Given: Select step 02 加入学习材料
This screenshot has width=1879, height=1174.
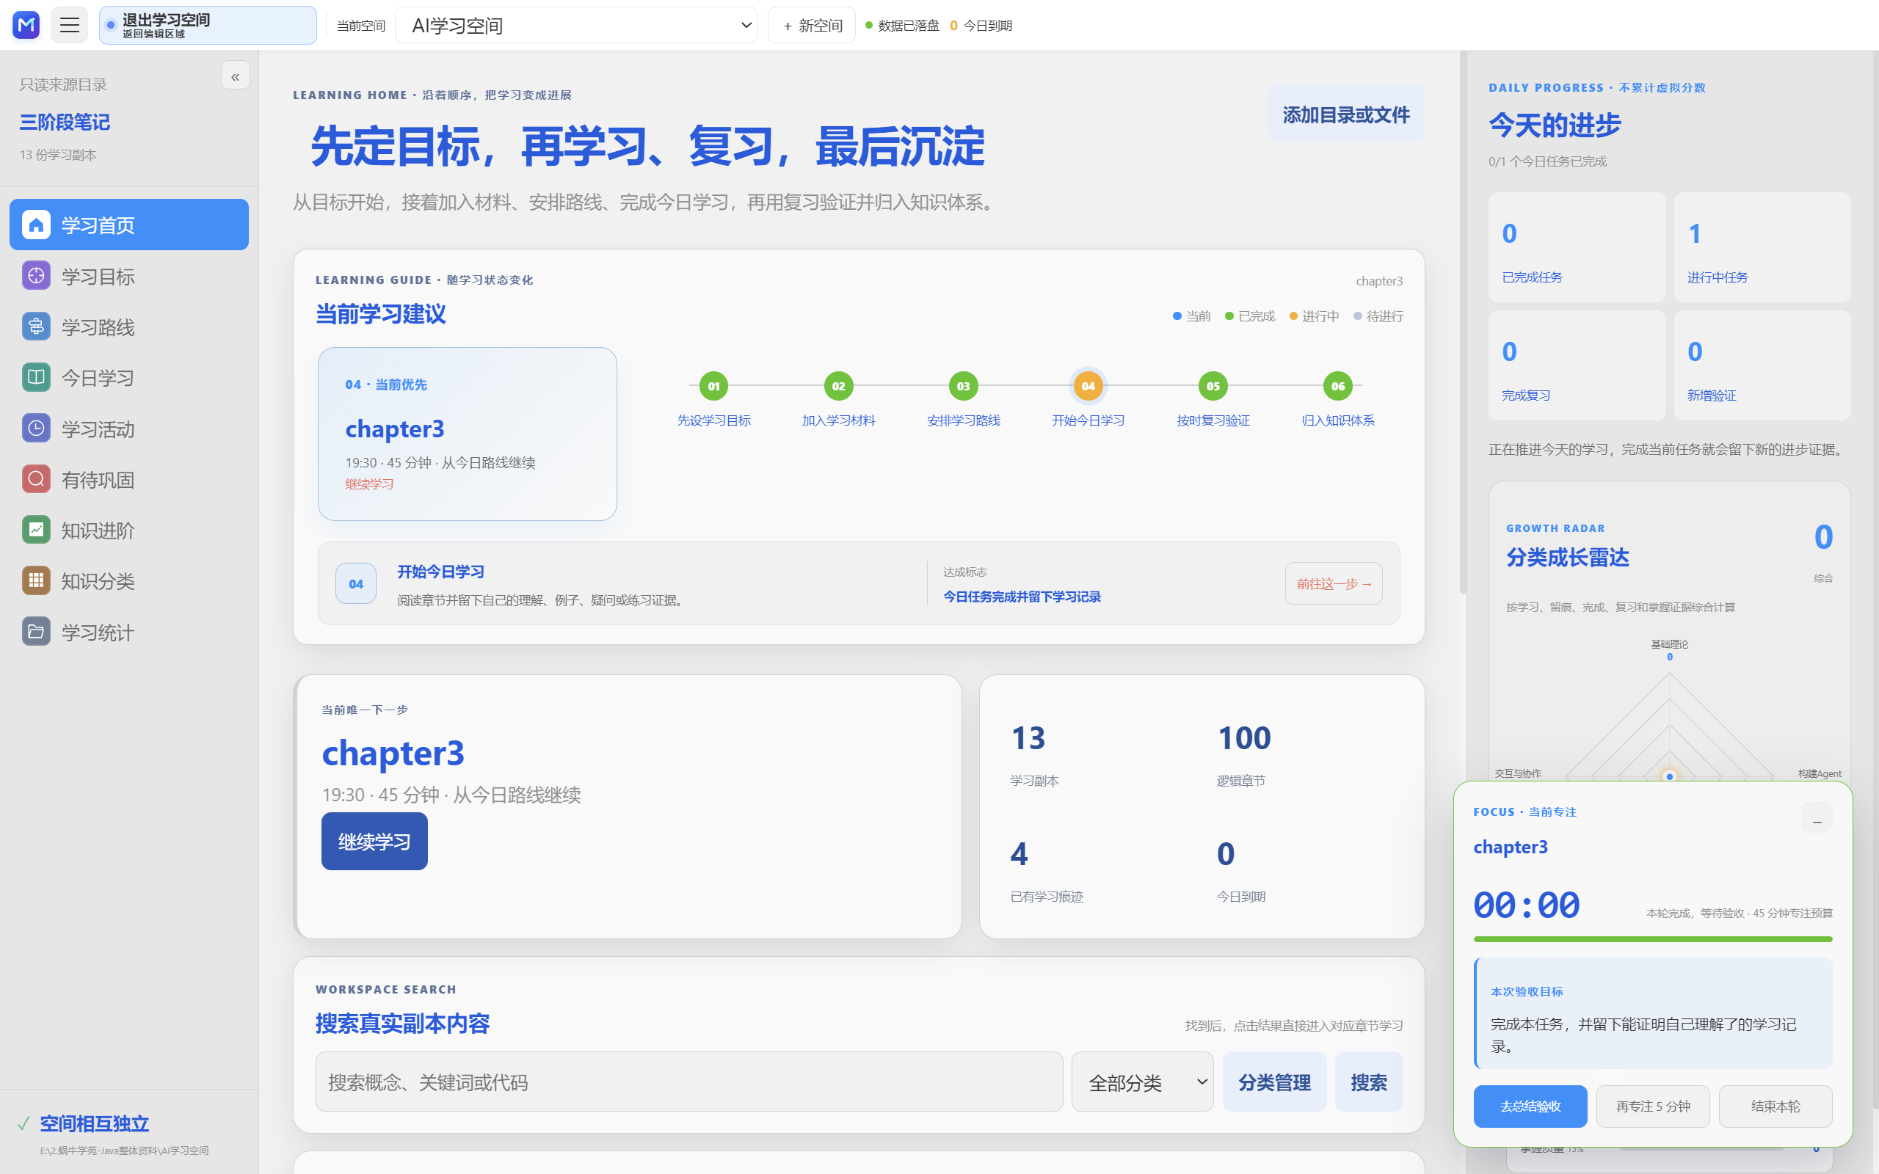Looking at the screenshot, I should click(x=838, y=398).
